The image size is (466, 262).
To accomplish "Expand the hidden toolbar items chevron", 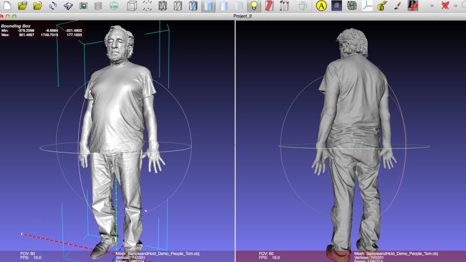I will [432, 6].
